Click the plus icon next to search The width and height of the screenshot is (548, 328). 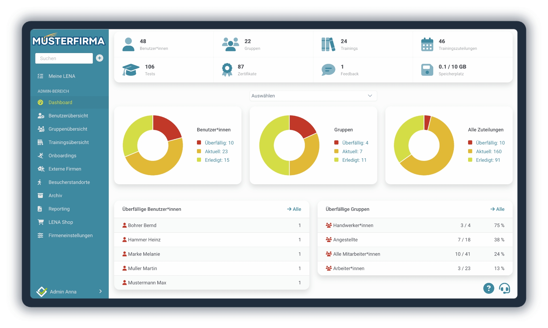pyautogui.click(x=100, y=58)
